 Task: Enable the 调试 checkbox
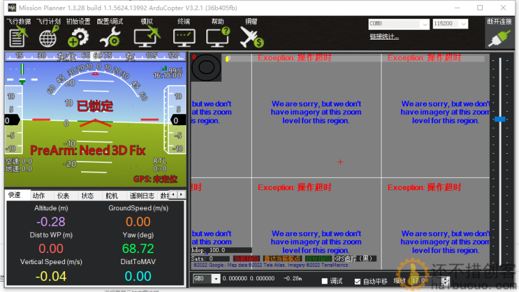pos(324,281)
